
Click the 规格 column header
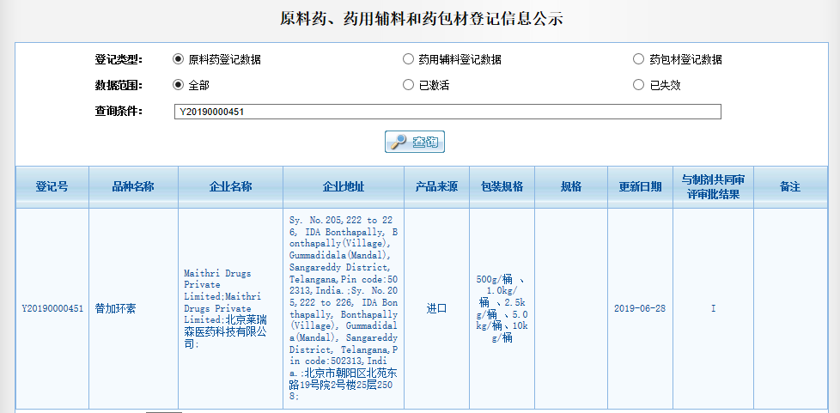pos(571,187)
